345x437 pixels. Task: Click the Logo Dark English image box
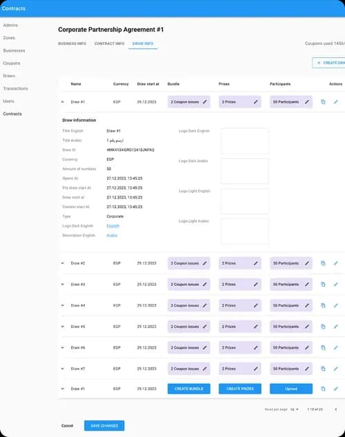(244, 141)
